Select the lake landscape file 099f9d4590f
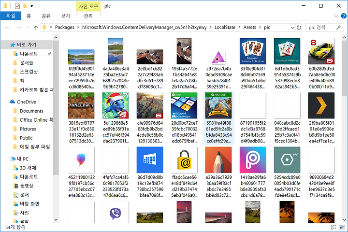The image size is (348, 232). coord(81,57)
